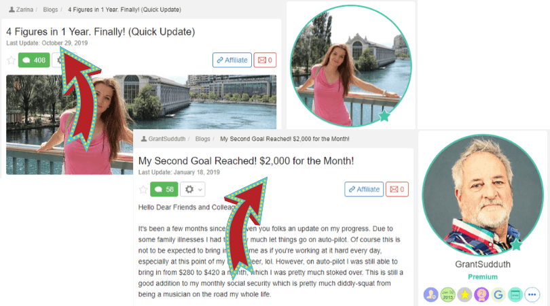This screenshot has width=550, height=306.
Task: Click the Google badge on GrantSudduth's profile
Action: [498, 294]
